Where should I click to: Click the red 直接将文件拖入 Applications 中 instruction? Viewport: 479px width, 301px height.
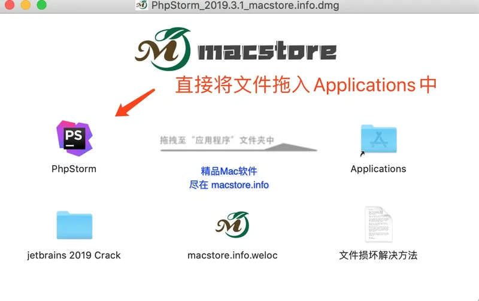[305, 84]
